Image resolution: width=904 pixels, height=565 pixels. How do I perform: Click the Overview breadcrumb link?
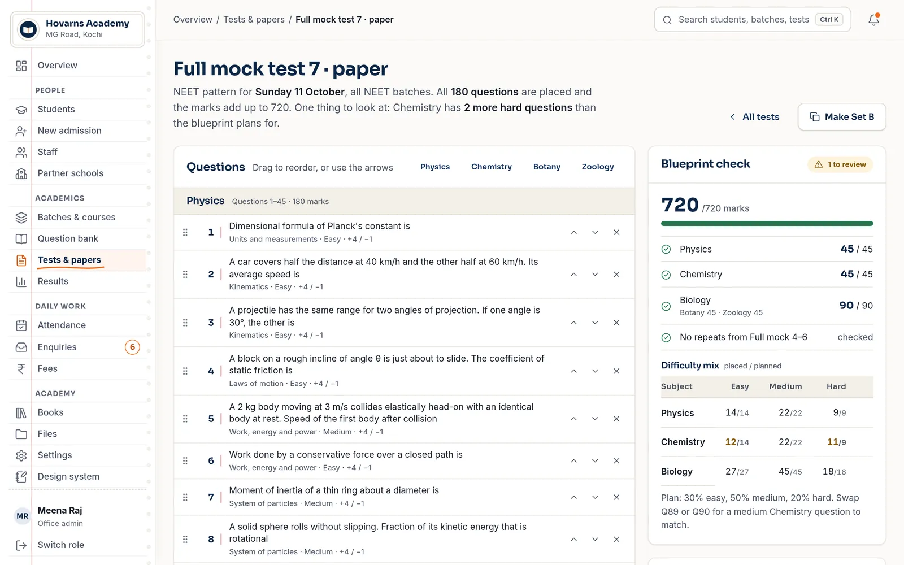193,20
